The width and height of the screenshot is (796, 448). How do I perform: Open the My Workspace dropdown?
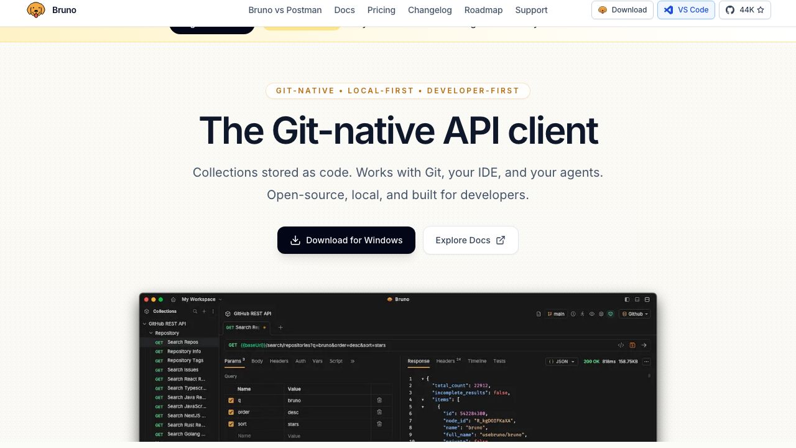click(201, 299)
